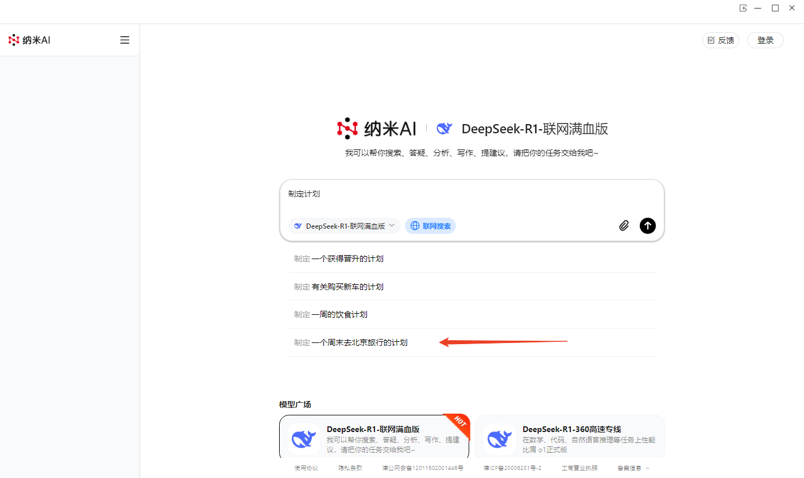Open the DeepSeek-R1-联网满血版 model dropdown

tap(345, 226)
